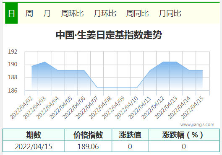
Task: Click the 2022/04/03 x-axis label
Action: pyautogui.click(x=34, y=108)
